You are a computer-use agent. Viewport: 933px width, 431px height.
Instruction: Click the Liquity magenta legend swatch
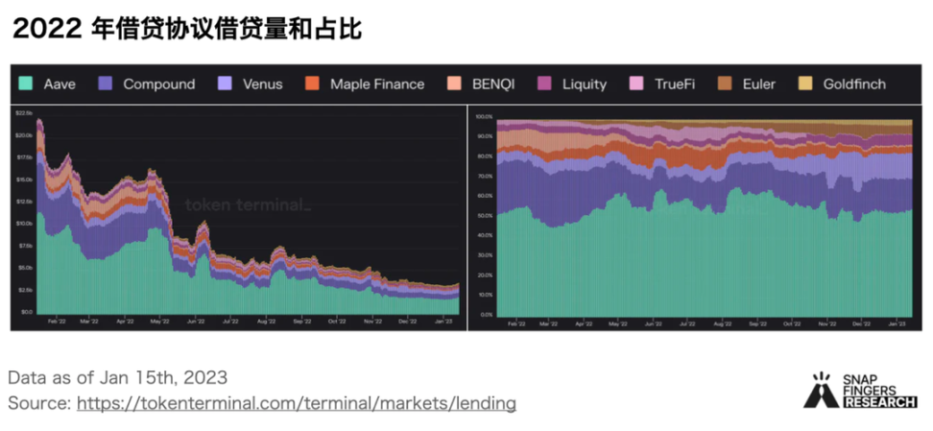point(544,84)
